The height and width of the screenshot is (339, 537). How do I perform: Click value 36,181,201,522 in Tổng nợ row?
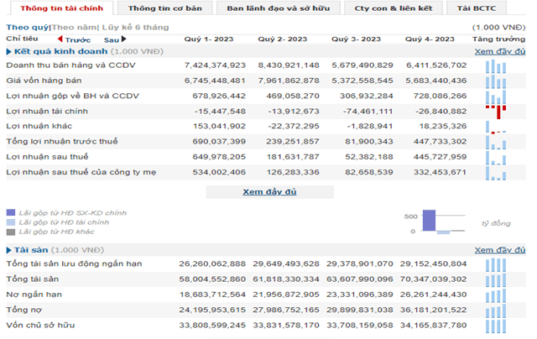433,310
